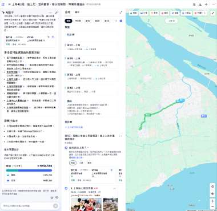Add AI assistant flight card using blue plus icon
217x211 pixels.
point(53,37)
